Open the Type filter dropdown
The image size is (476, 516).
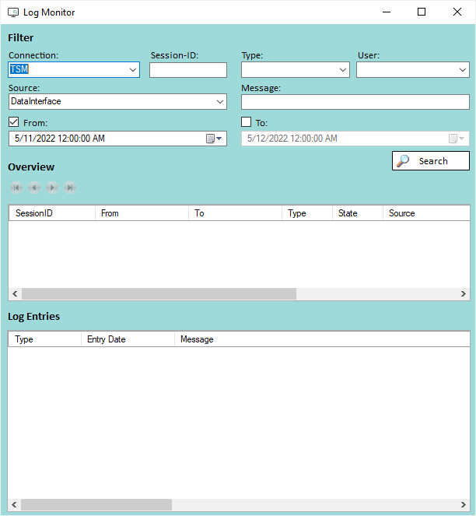point(343,70)
